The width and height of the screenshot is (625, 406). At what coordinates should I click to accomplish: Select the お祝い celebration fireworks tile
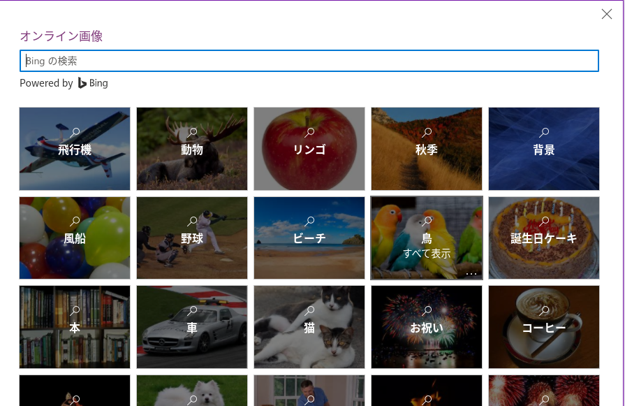pos(427,327)
